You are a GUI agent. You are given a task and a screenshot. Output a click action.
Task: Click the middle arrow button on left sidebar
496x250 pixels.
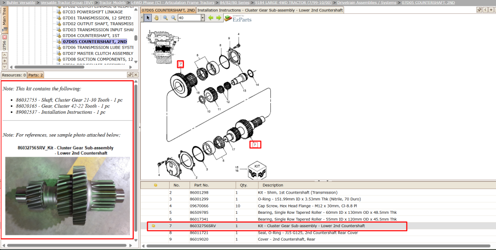pos(4,60)
